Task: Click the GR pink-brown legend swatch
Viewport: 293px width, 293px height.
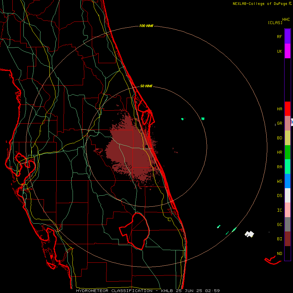Action: click(287, 123)
